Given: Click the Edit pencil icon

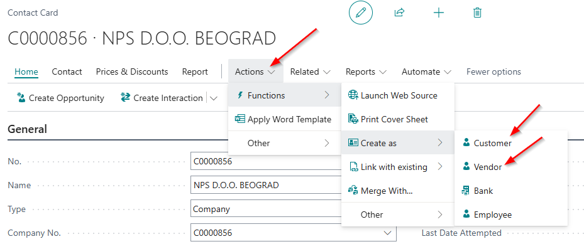Looking at the screenshot, I should click(x=361, y=13).
